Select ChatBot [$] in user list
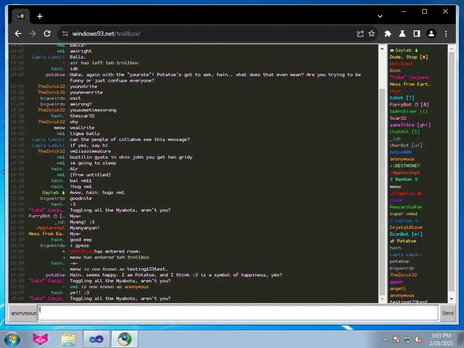This screenshot has height=348, width=464. (x=405, y=132)
